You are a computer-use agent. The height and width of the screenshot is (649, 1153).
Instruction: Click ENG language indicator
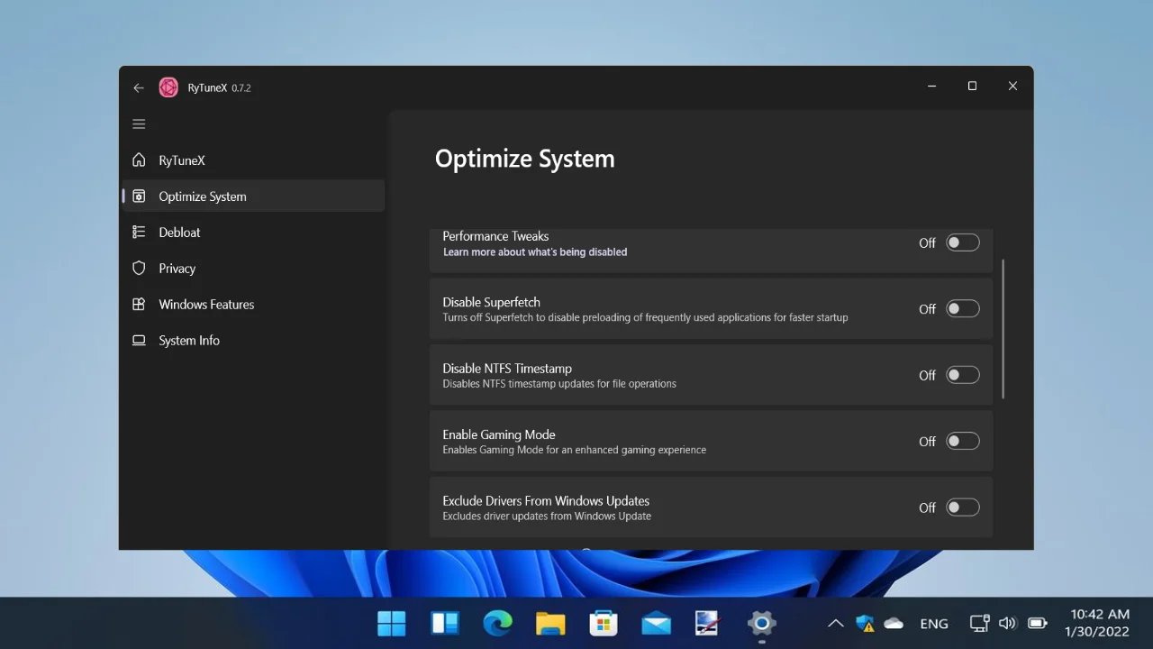click(x=934, y=623)
